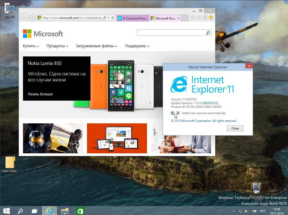Click Internet Explorer taskbar icon
This screenshot has width=288, height=215.
(49, 211)
